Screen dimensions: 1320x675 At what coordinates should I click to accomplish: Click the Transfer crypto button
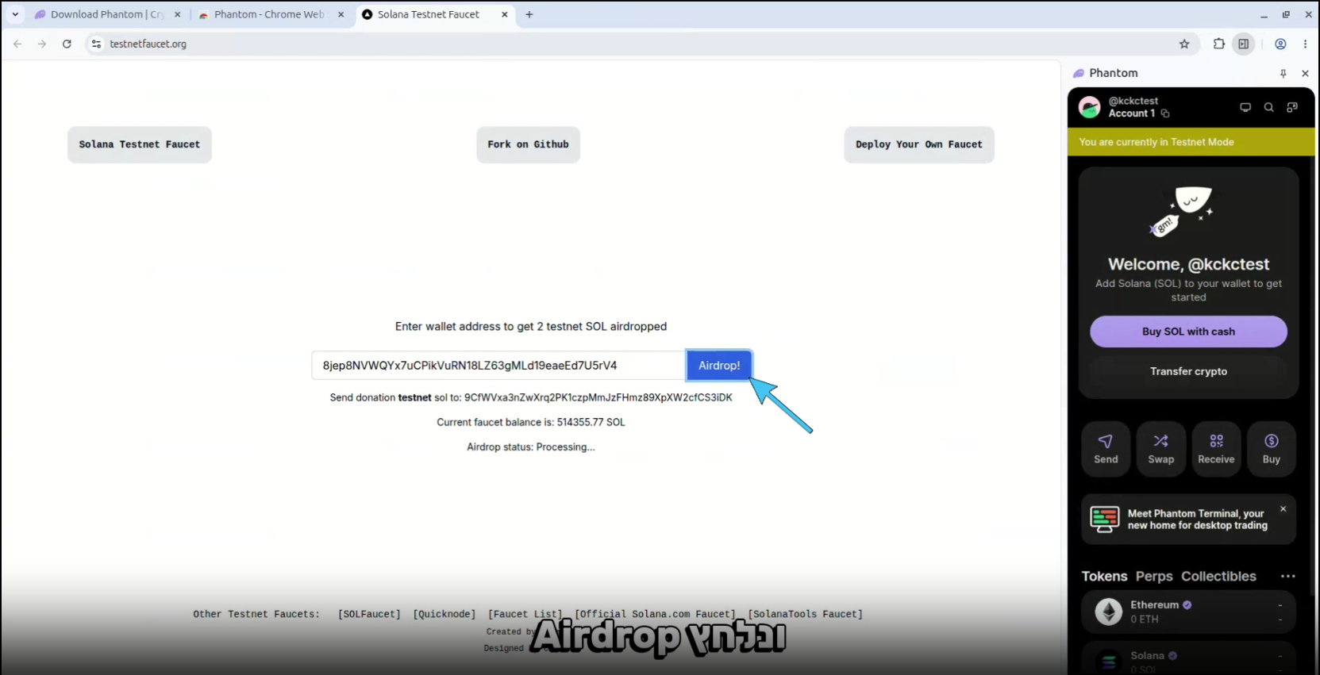coord(1188,371)
